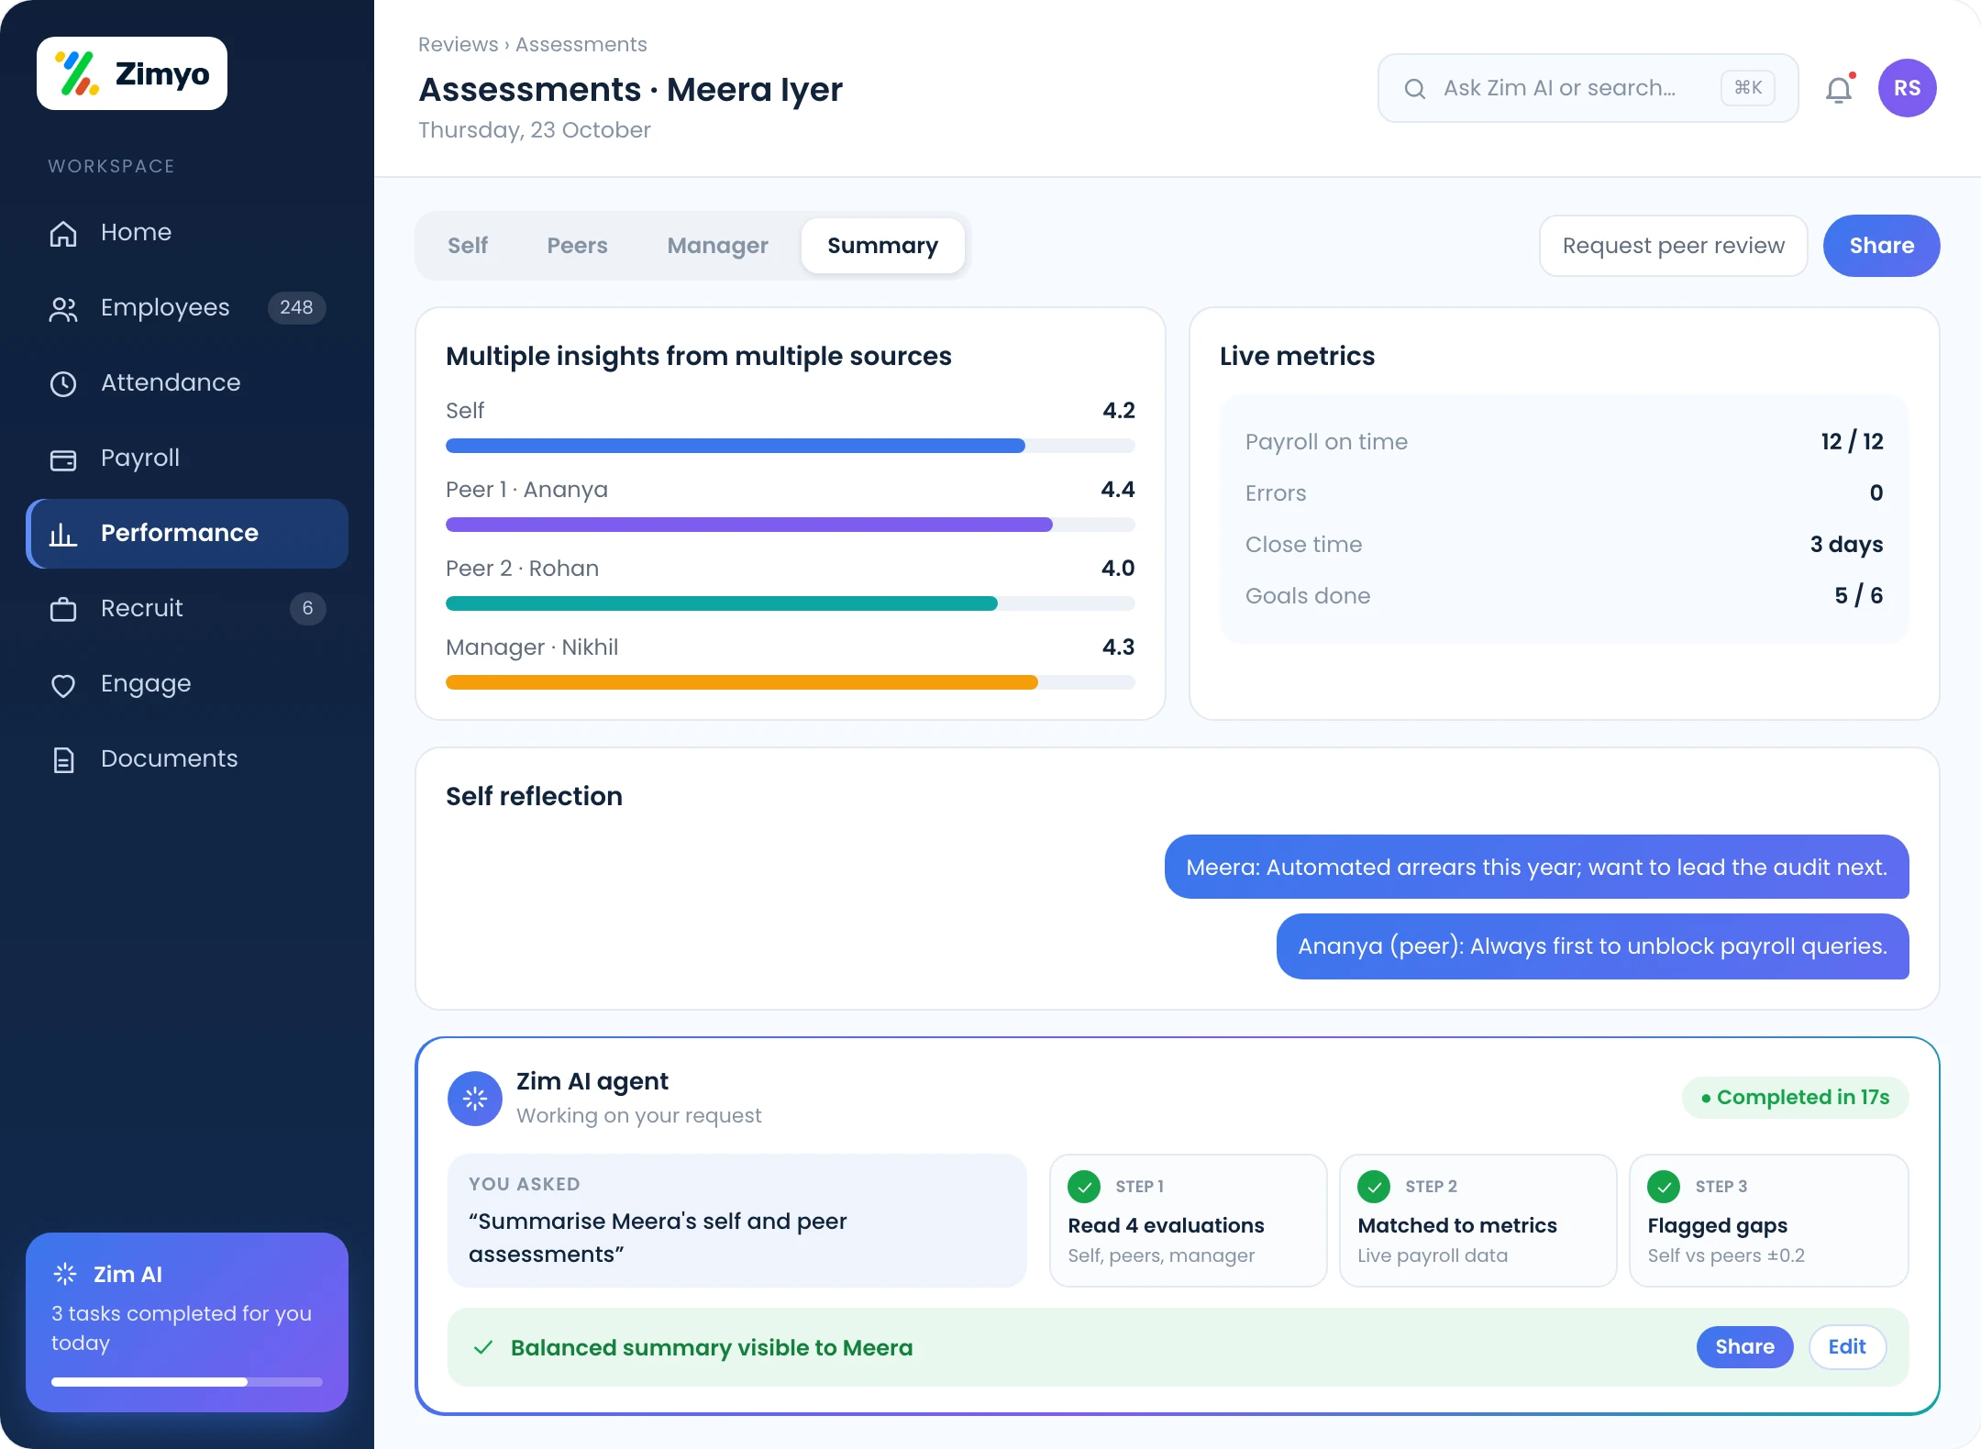Click the sidebar Zim AI sparkle icon

click(x=65, y=1274)
